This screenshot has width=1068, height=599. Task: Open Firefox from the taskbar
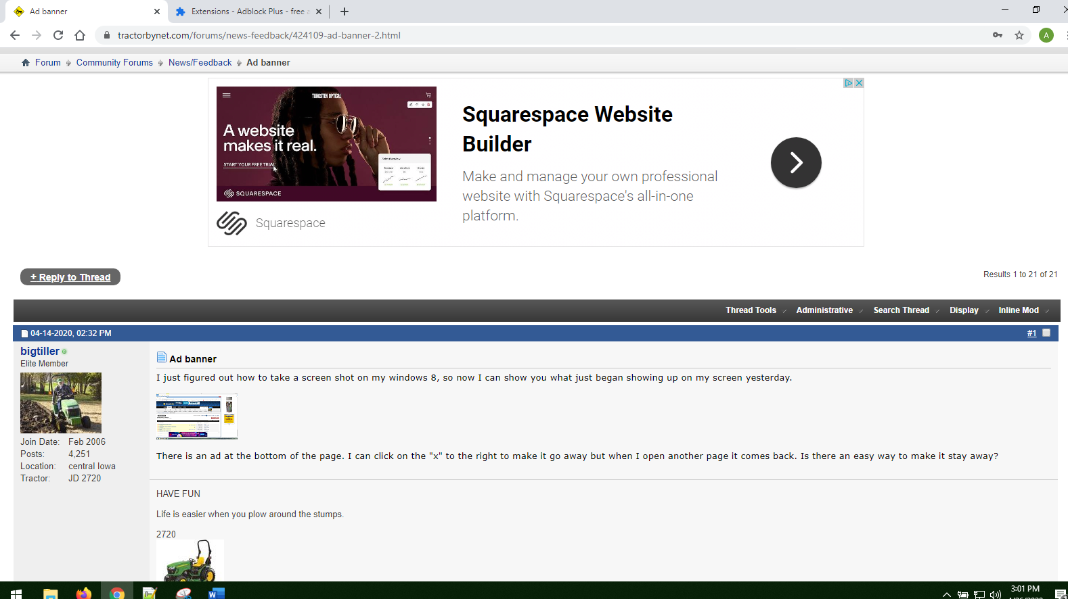(83, 593)
